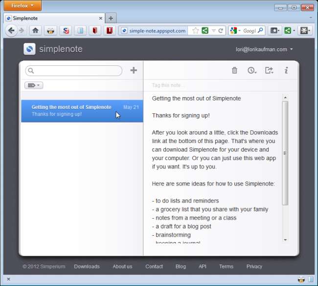Viewport: 318px width, 286px height.
Task: Bookmark page with the star icon
Action: click(x=196, y=31)
